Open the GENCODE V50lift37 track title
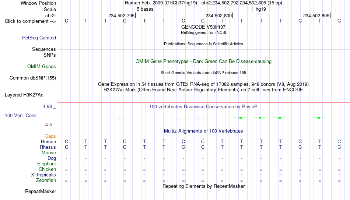Viewport: 350px width, 200px height. coord(203,27)
